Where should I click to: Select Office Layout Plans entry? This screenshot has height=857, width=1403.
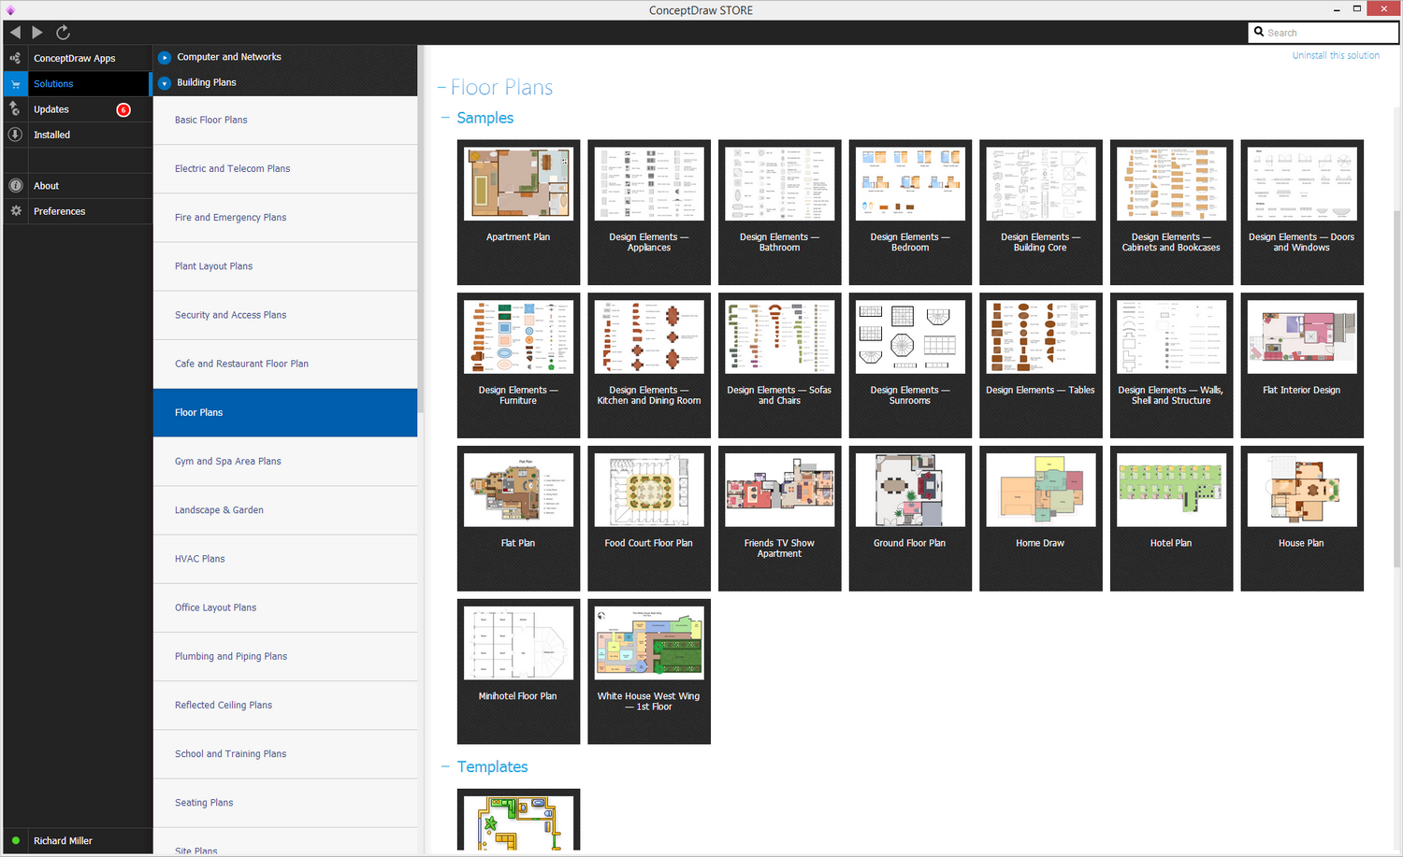(285, 607)
